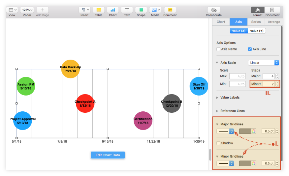Expand the Reference Lines section
Image resolution: width=289 pixels, height=176 pixels.
click(x=217, y=111)
